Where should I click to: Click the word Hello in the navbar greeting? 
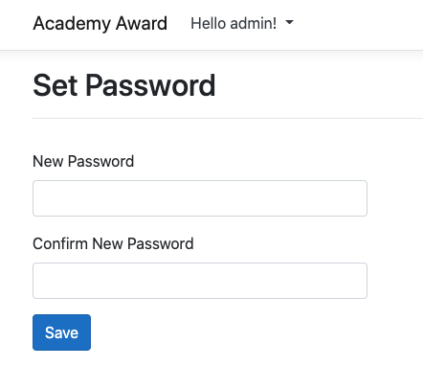[x=208, y=23]
